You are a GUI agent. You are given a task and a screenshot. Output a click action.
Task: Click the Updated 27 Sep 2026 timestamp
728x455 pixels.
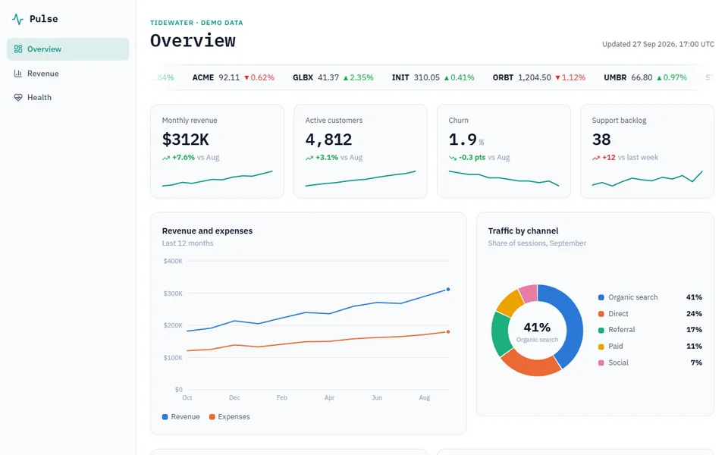[658, 44]
